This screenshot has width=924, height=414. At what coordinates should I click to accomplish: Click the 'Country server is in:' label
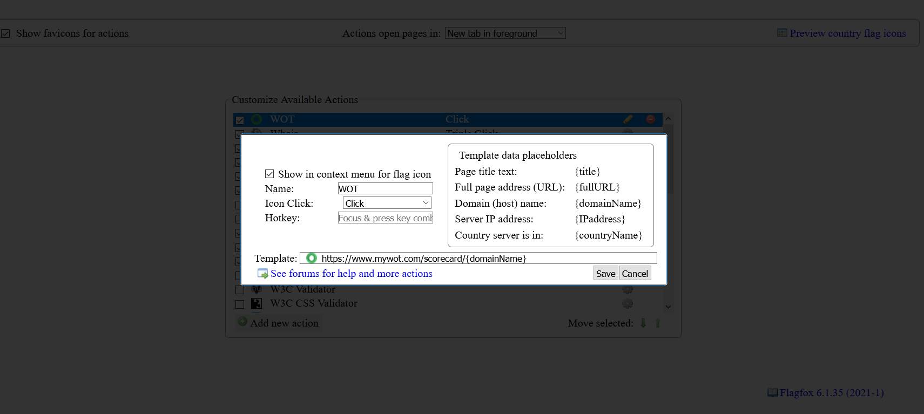pos(499,235)
